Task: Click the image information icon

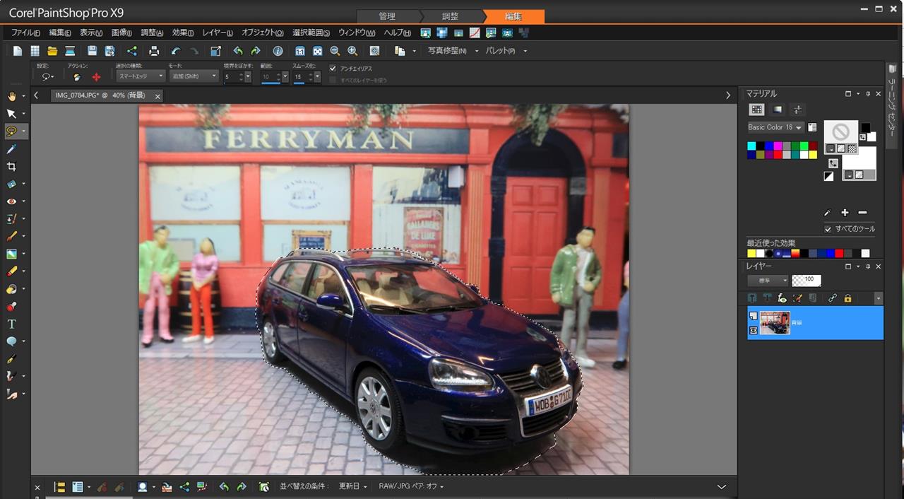Action: coord(278,51)
